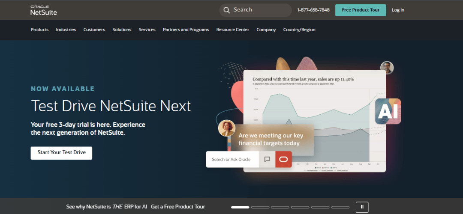Click the NOW AVAILABLE label

coord(63,89)
